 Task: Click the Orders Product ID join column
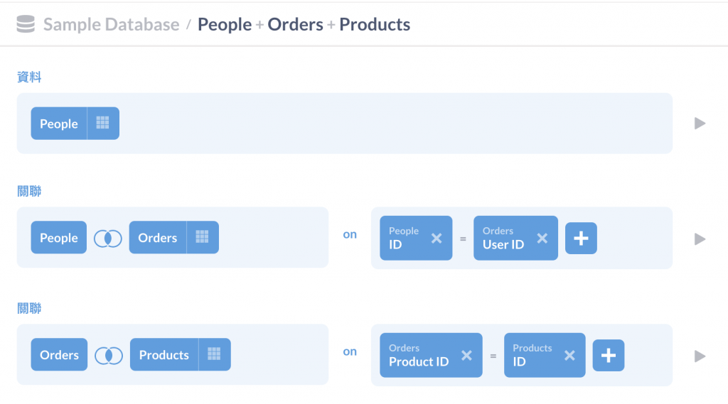click(419, 355)
